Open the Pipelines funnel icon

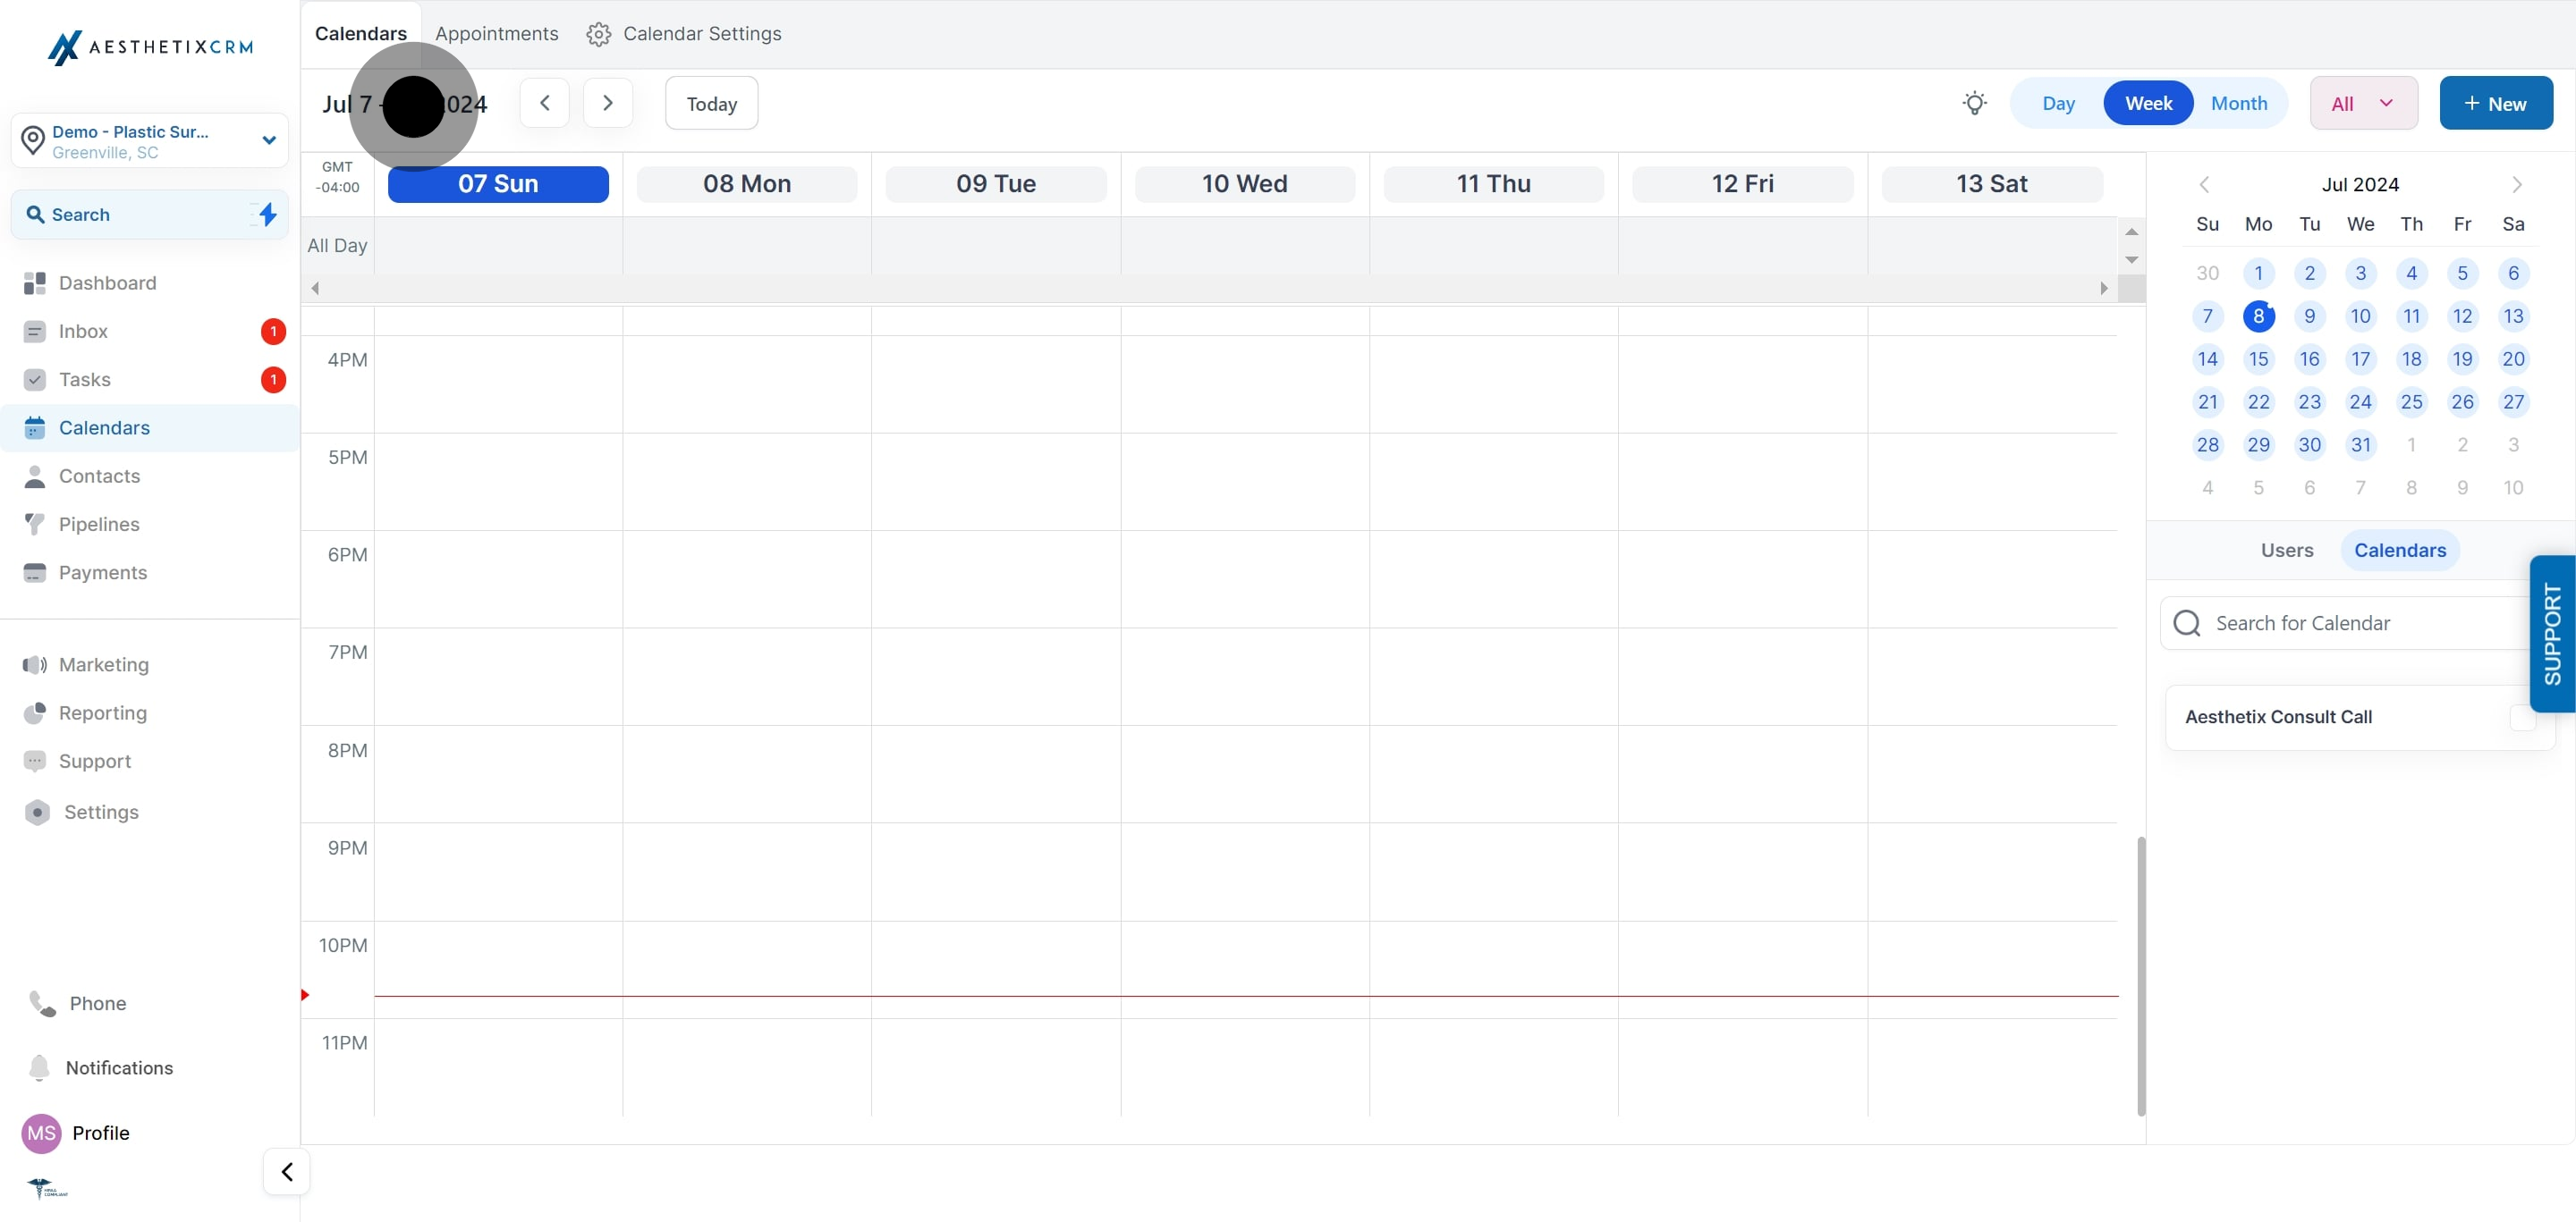35,524
